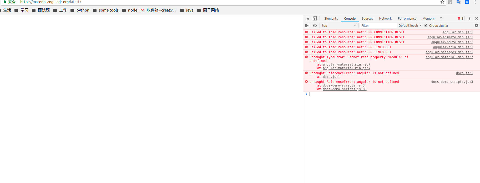Click the address bar URL
The height and width of the screenshot is (183, 480).
[51, 2]
